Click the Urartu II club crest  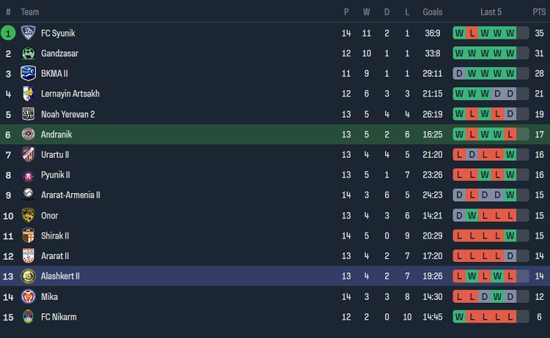pyautogui.click(x=28, y=154)
